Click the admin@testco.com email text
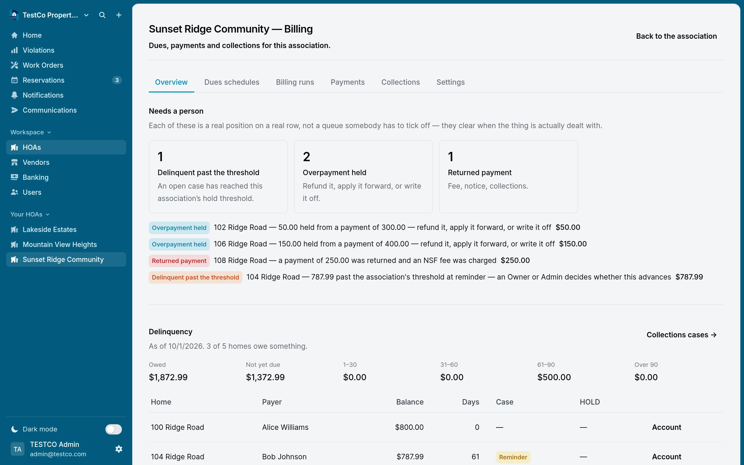The height and width of the screenshot is (465, 744). point(58,454)
